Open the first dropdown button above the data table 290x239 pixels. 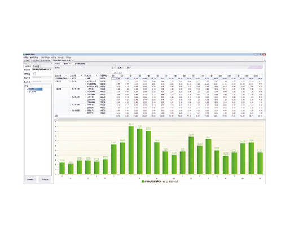[x=113, y=68]
